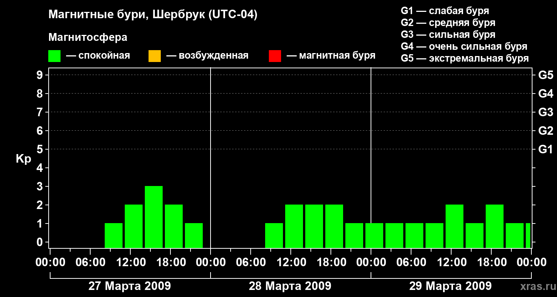Click the '18:00' time label under 28 March

click(x=331, y=262)
